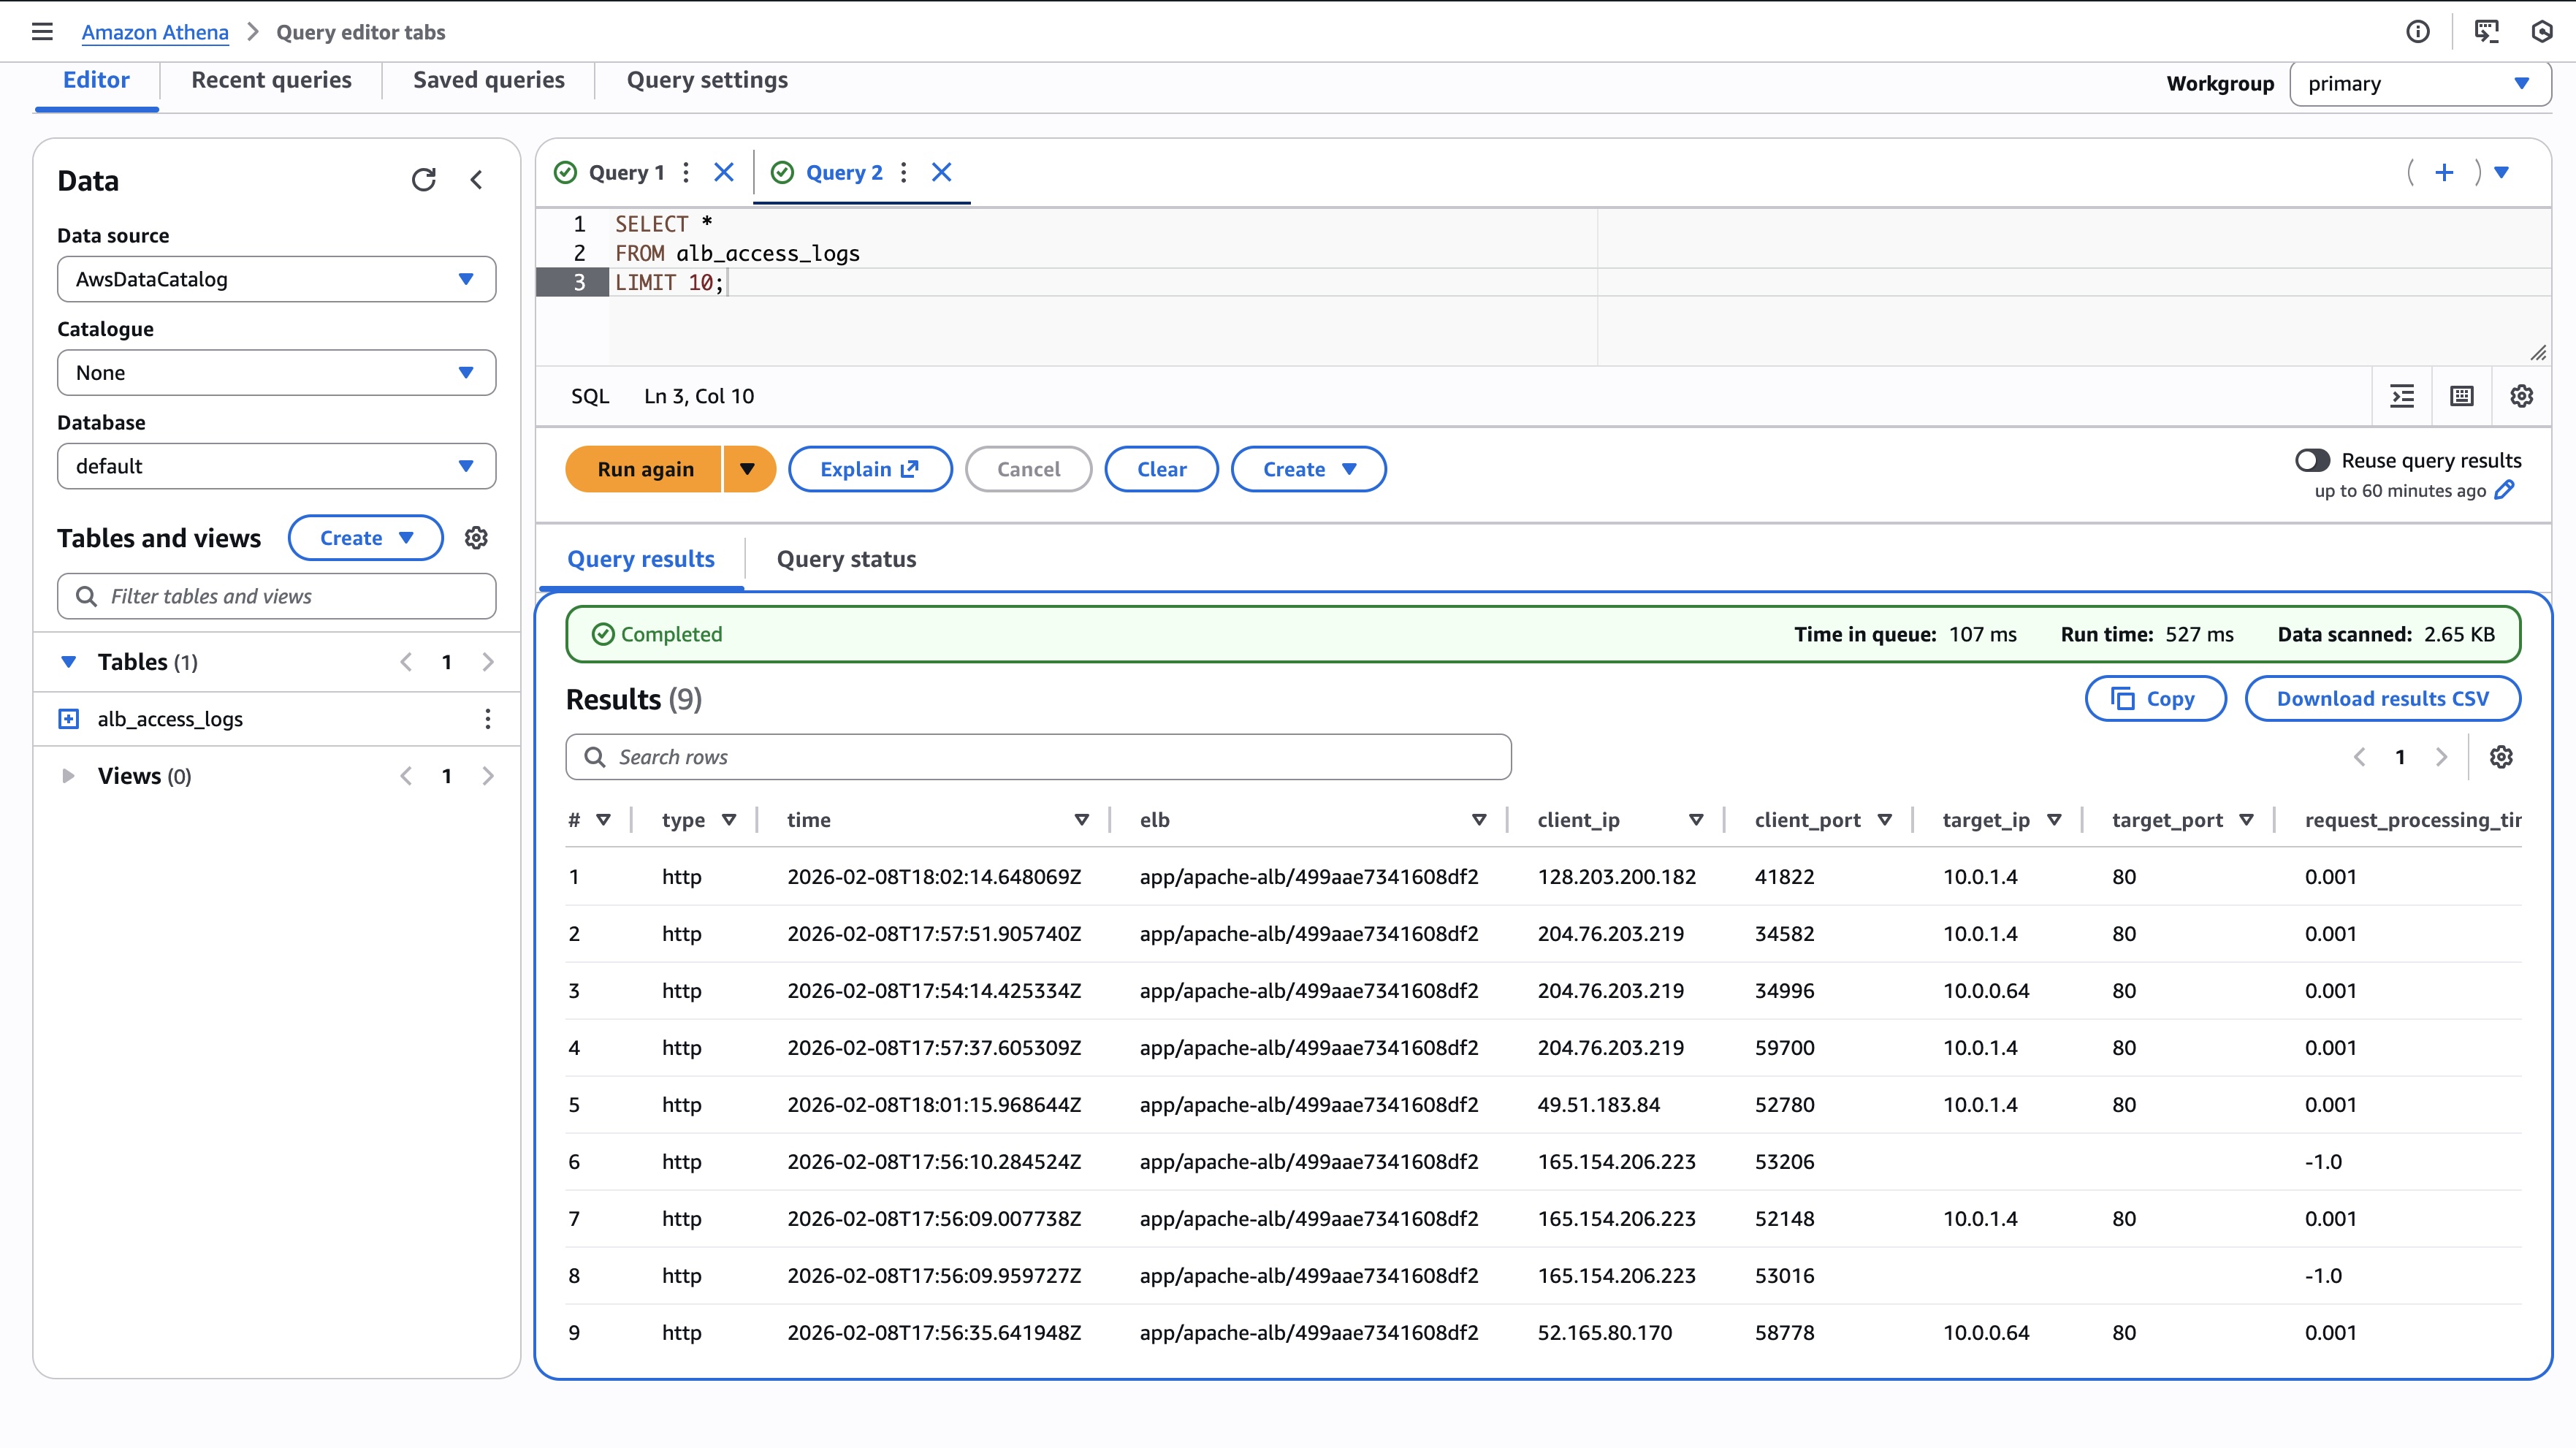Open the Recent queries tab
Viewport: 2576px width, 1448px height.
(271, 80)
